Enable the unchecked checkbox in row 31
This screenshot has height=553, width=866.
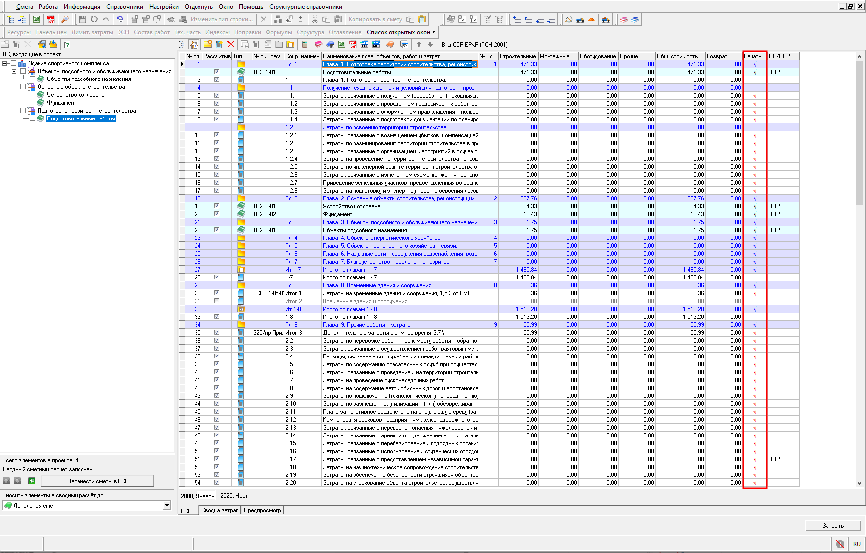pos(217,301)
